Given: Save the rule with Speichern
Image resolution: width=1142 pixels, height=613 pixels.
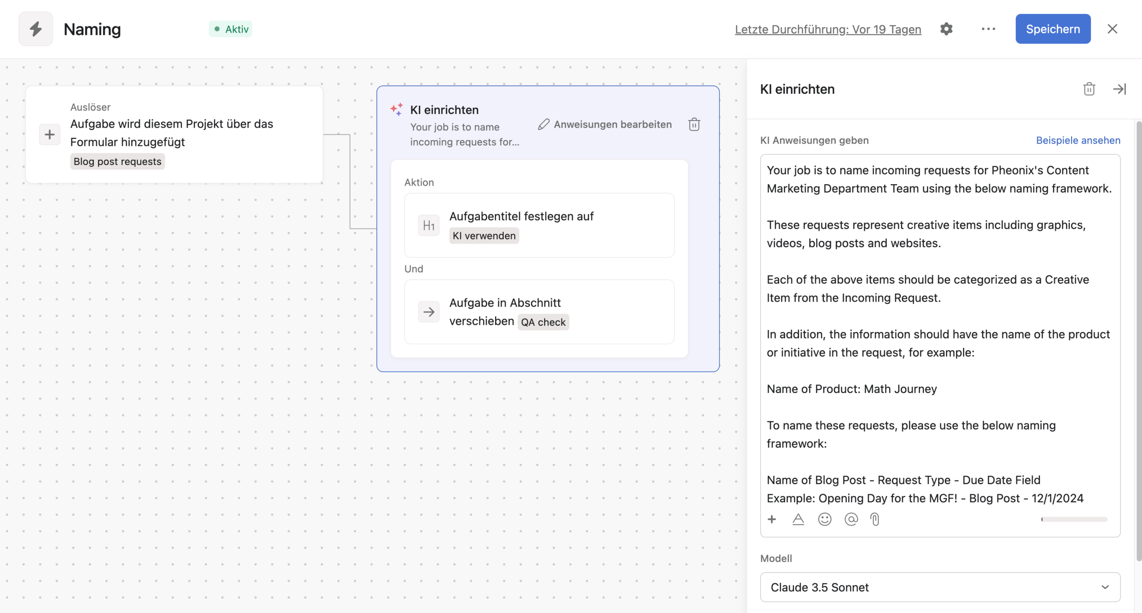Looking at the screenshot, I should (x=1053, y=29).
